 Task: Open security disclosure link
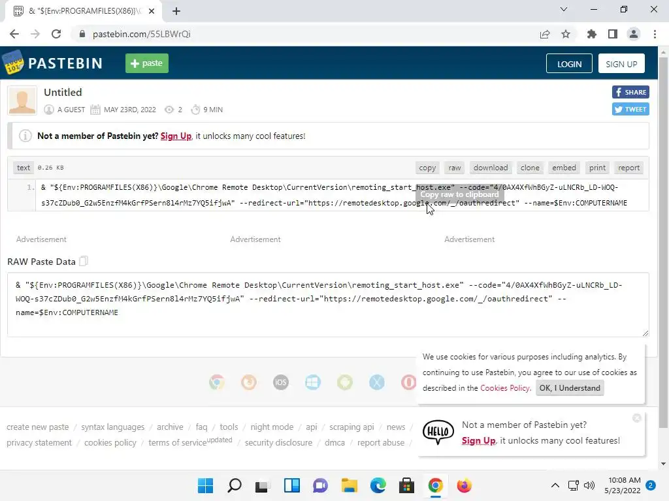click(278, 443)
